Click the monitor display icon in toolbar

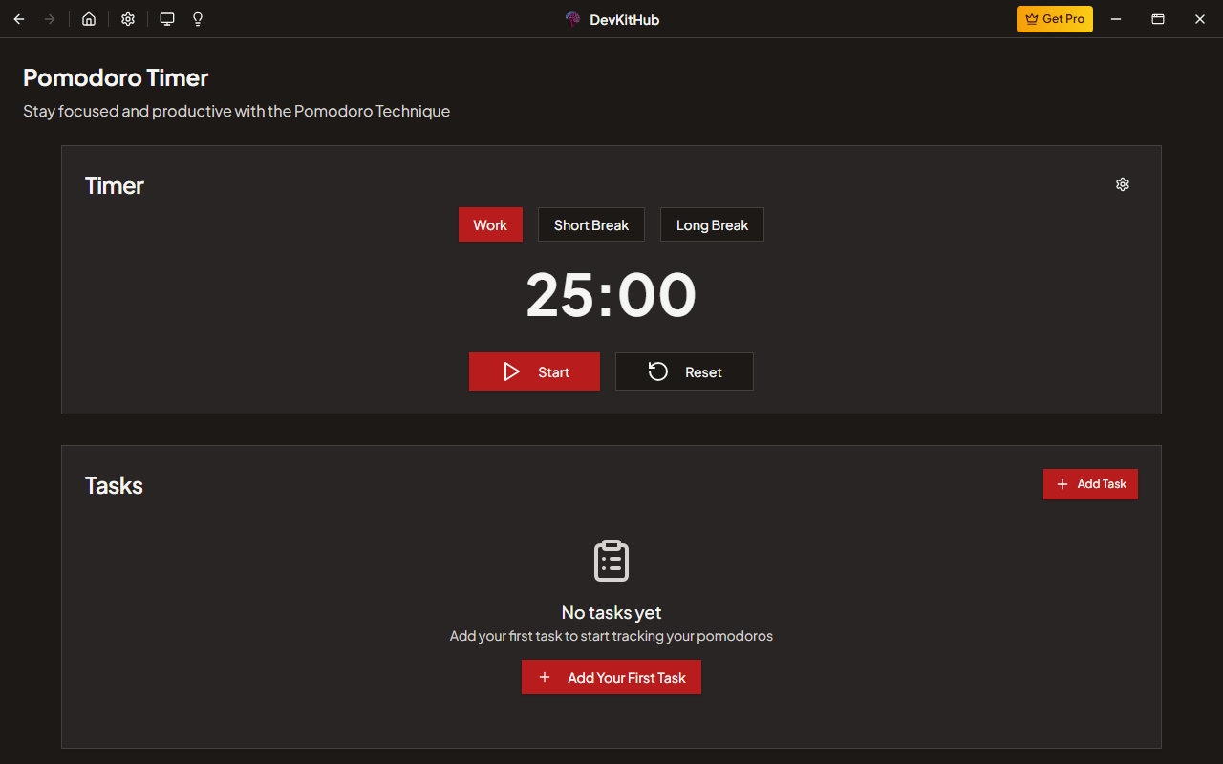167,19
